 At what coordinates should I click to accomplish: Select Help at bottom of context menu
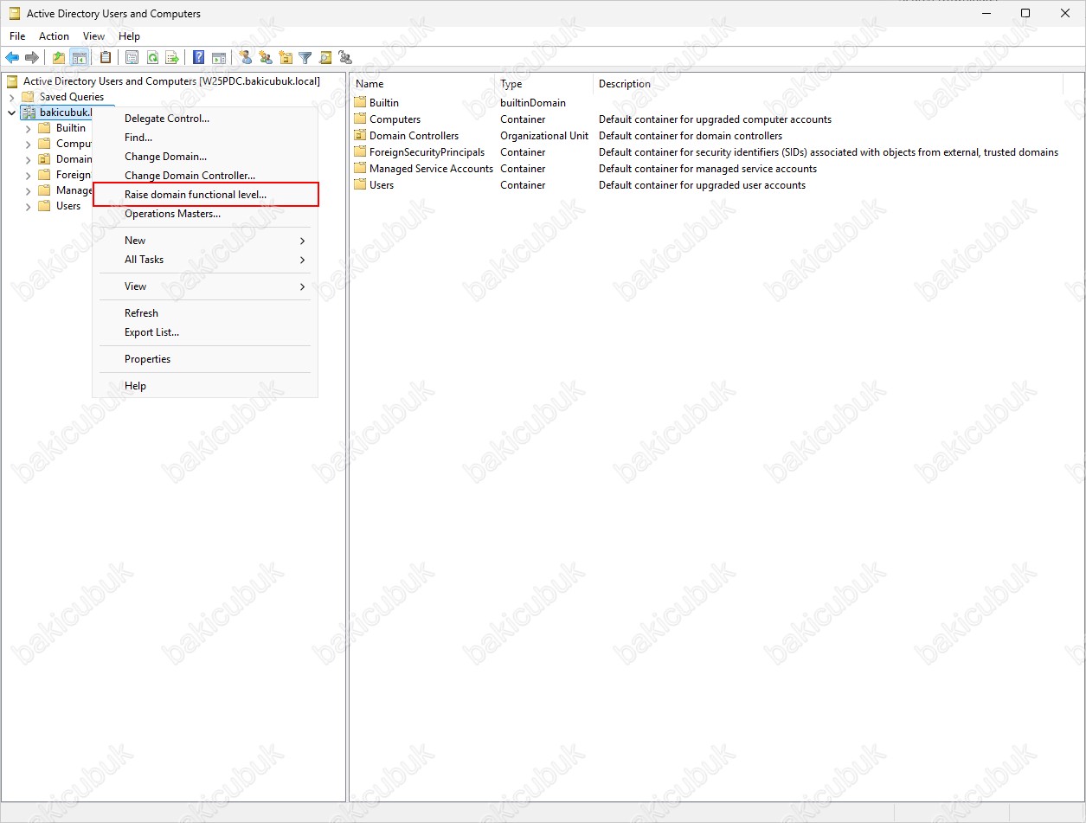205,386
